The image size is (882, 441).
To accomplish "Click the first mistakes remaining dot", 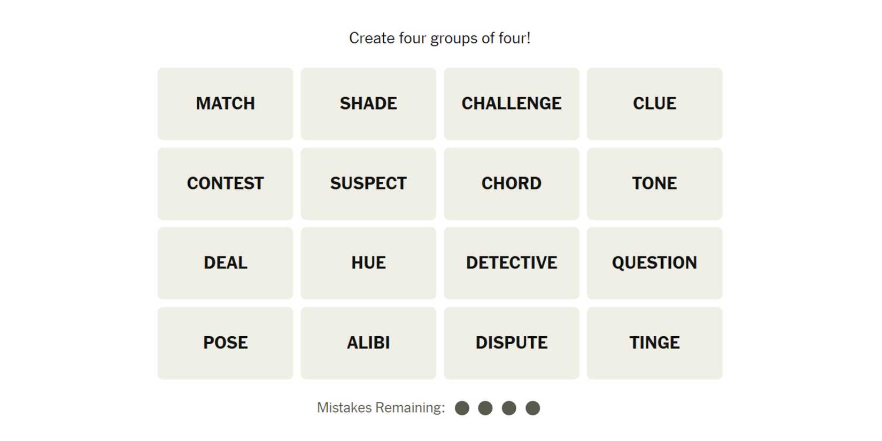I will 462,408.
